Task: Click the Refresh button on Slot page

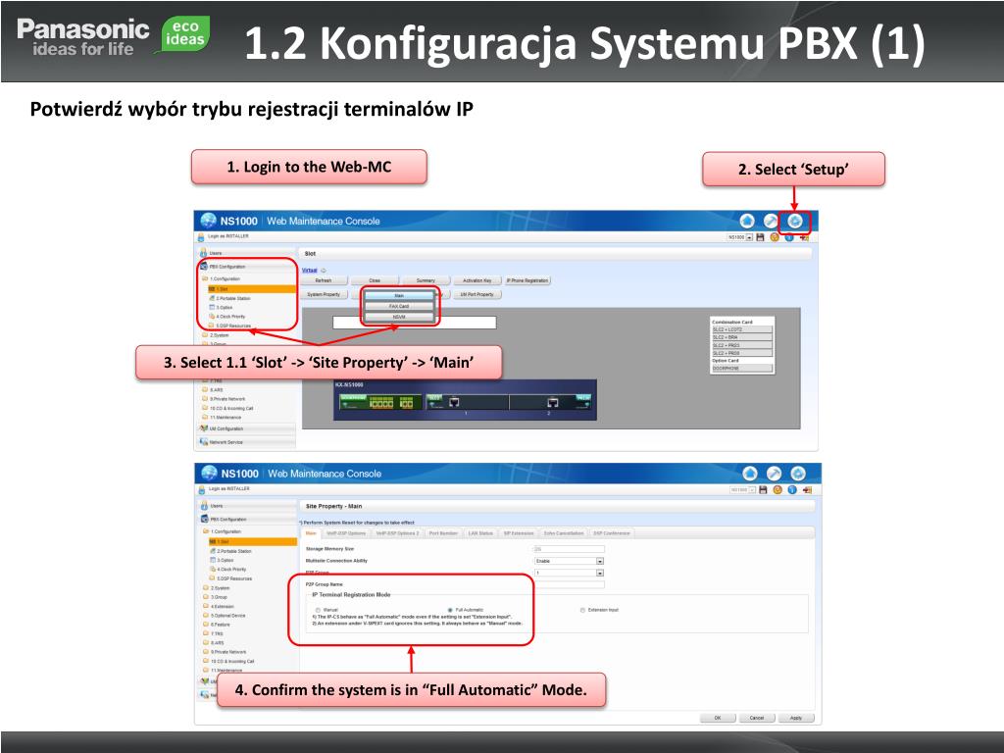Action: click(324, 280)
